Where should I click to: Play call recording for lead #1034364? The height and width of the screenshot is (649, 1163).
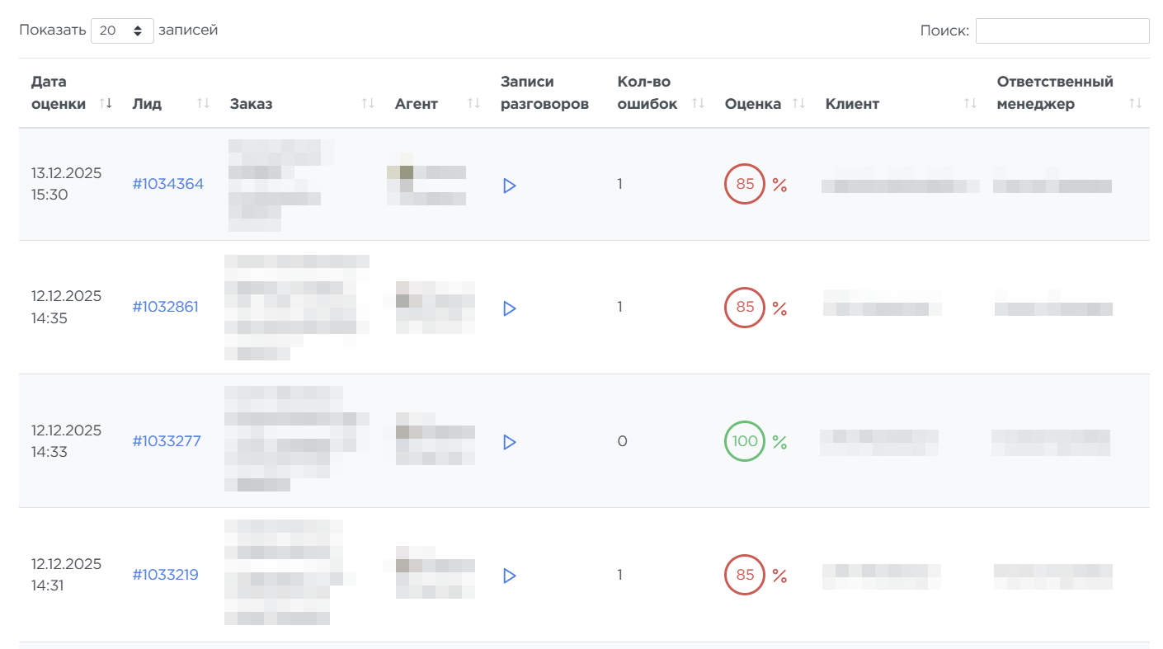coord(509,186)
